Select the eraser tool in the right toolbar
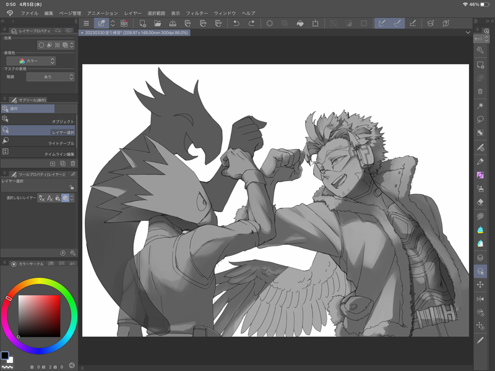This screenshot has width=495, height=371. click(480, 202)
